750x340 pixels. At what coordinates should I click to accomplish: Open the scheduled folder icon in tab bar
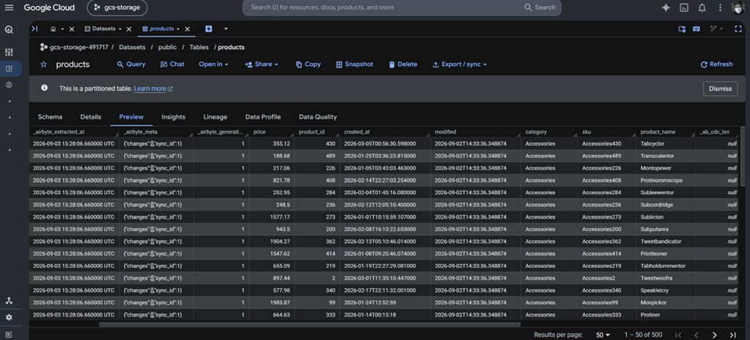click(x=682, y=29)
